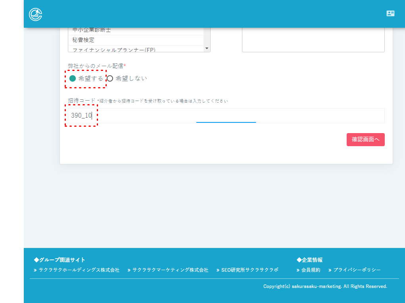Click the qualification list scrollbar track

click(206, 38)
